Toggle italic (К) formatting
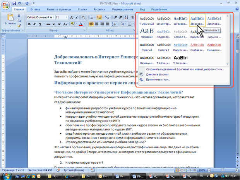The image size is (240, 180). pos(35,24)
